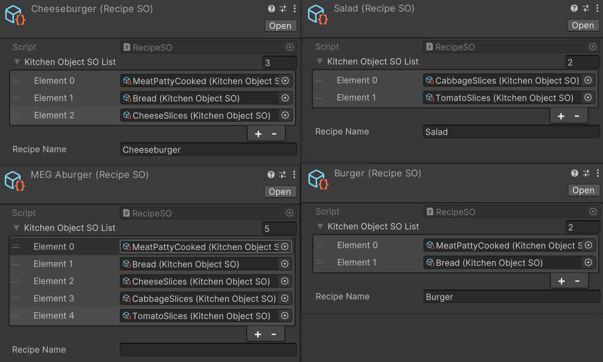Open the kebab menu on the MEG Aburger header
This screenshot has width=603, height=362.
coord(293,175)
